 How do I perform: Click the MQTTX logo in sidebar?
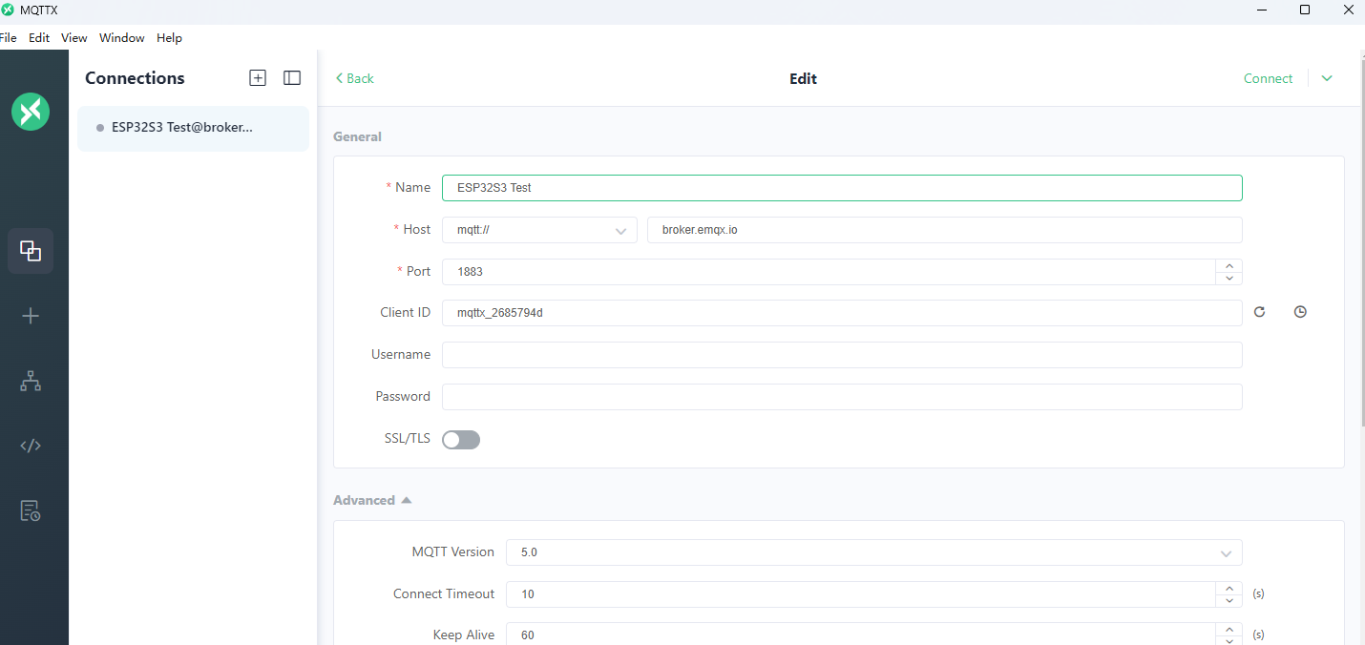click(x=31, y=112)
